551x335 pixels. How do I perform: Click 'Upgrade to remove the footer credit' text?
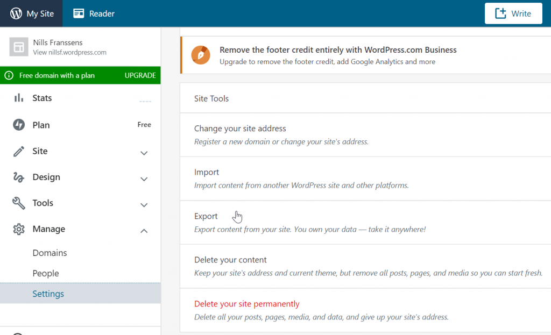pos(328,62)
